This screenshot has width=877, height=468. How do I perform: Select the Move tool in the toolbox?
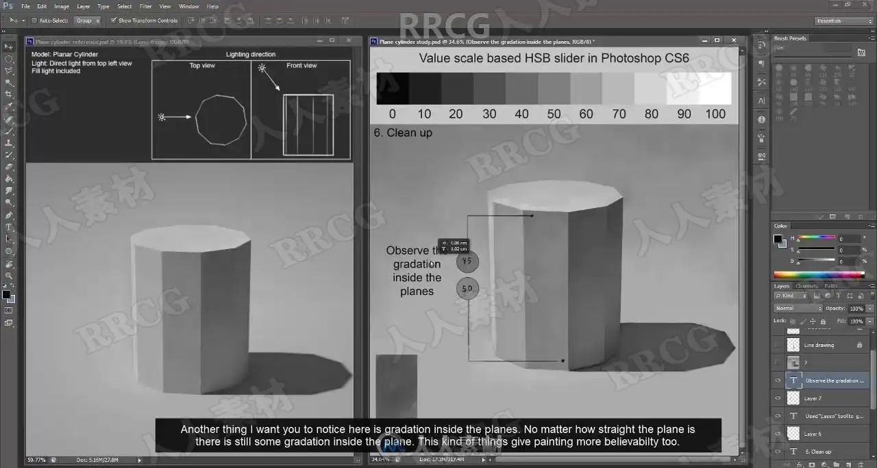coord(9,47)
